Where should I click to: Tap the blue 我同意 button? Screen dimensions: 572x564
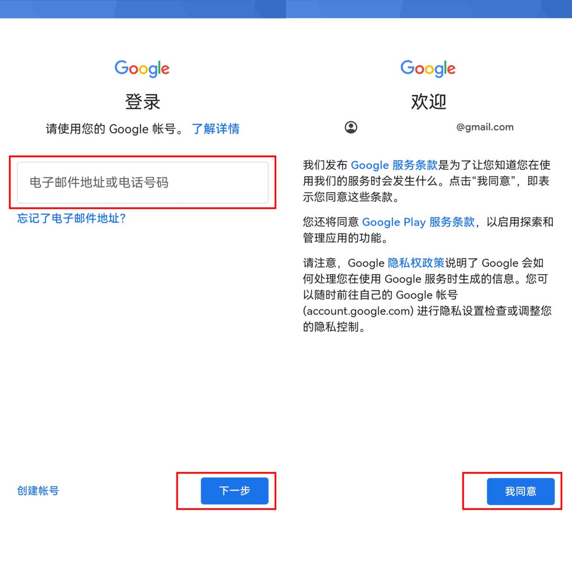521,491
